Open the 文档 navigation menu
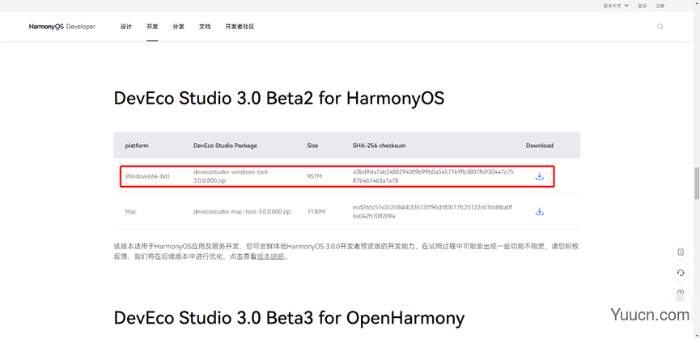 point(205,27)
